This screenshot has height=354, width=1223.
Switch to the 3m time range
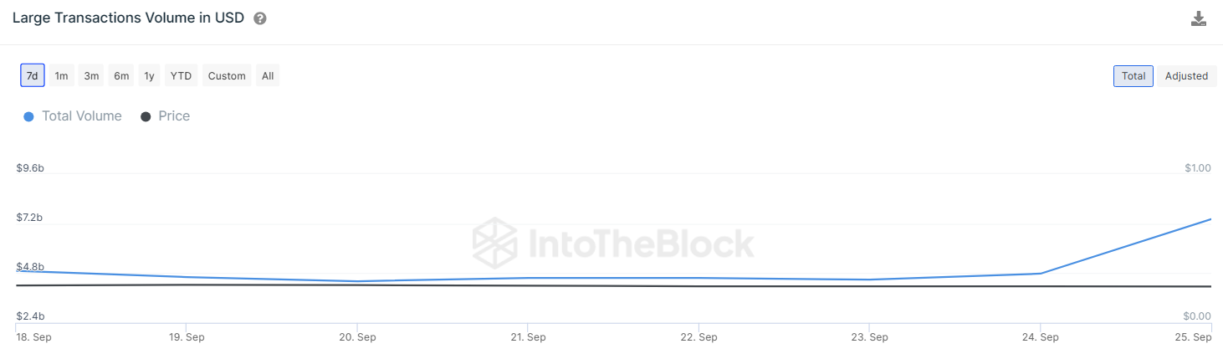click(x=91, y=75)
